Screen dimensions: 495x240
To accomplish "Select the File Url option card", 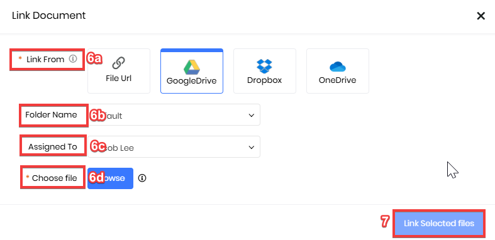I will click(x=119, y=71).
